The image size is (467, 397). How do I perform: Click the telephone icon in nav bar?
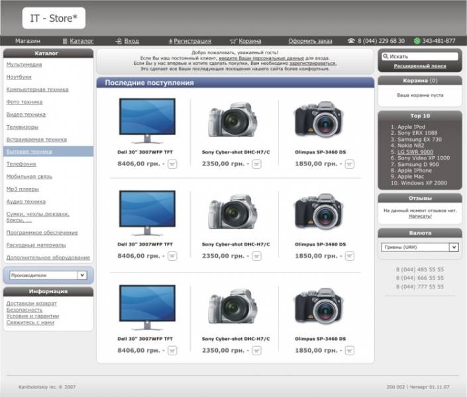(x=352, y=41)
